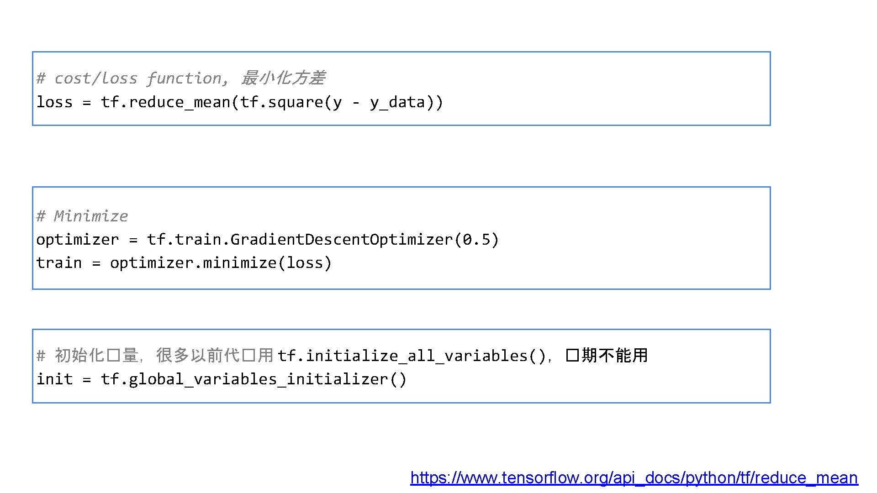Click the loss = tf.reduce_mean code line
Image resolution: width=877 pixels, height=493 pixels.
point(239,102)
